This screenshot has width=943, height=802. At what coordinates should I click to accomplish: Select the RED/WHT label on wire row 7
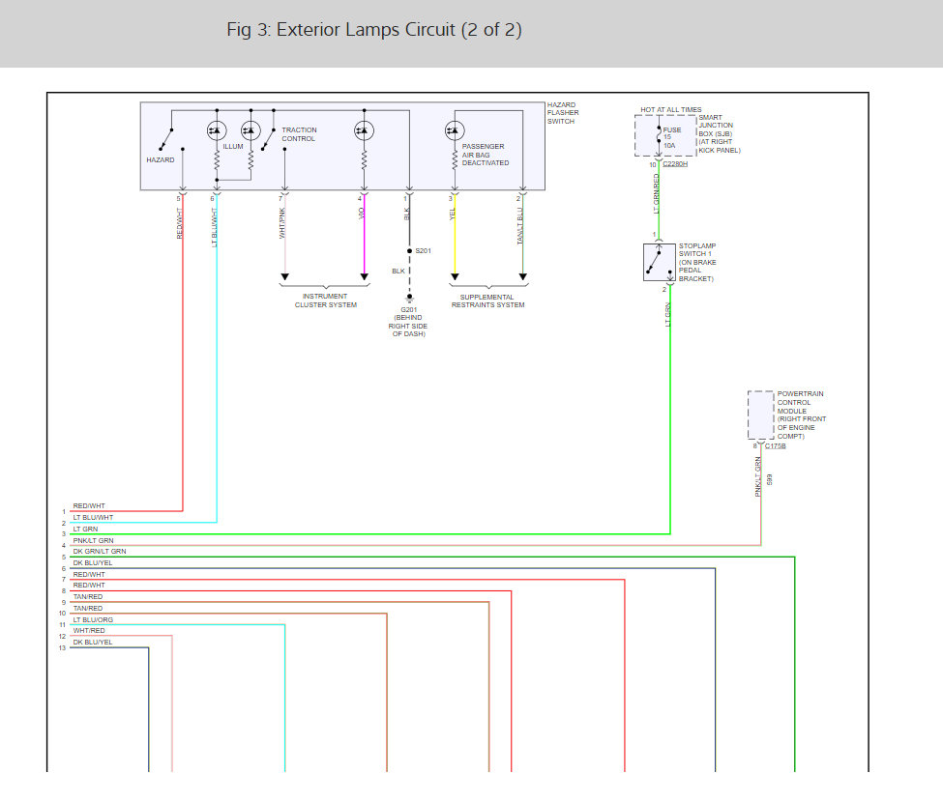[89, 574]
